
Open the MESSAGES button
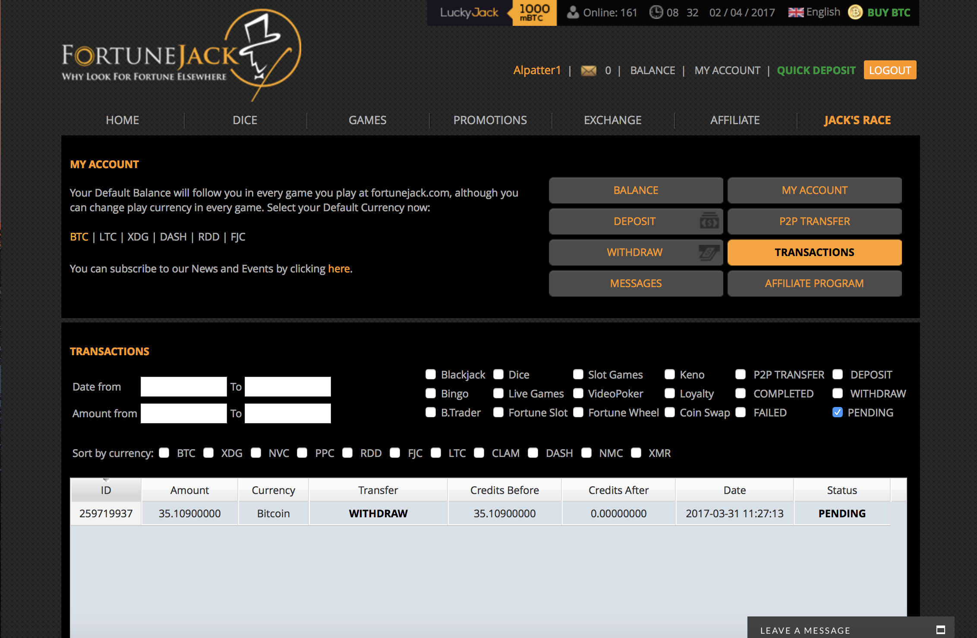tap(636, 284)
